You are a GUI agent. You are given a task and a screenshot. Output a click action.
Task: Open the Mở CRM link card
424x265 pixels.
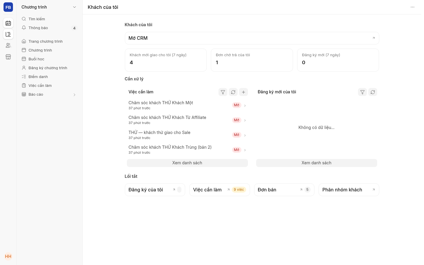(252, 38)
